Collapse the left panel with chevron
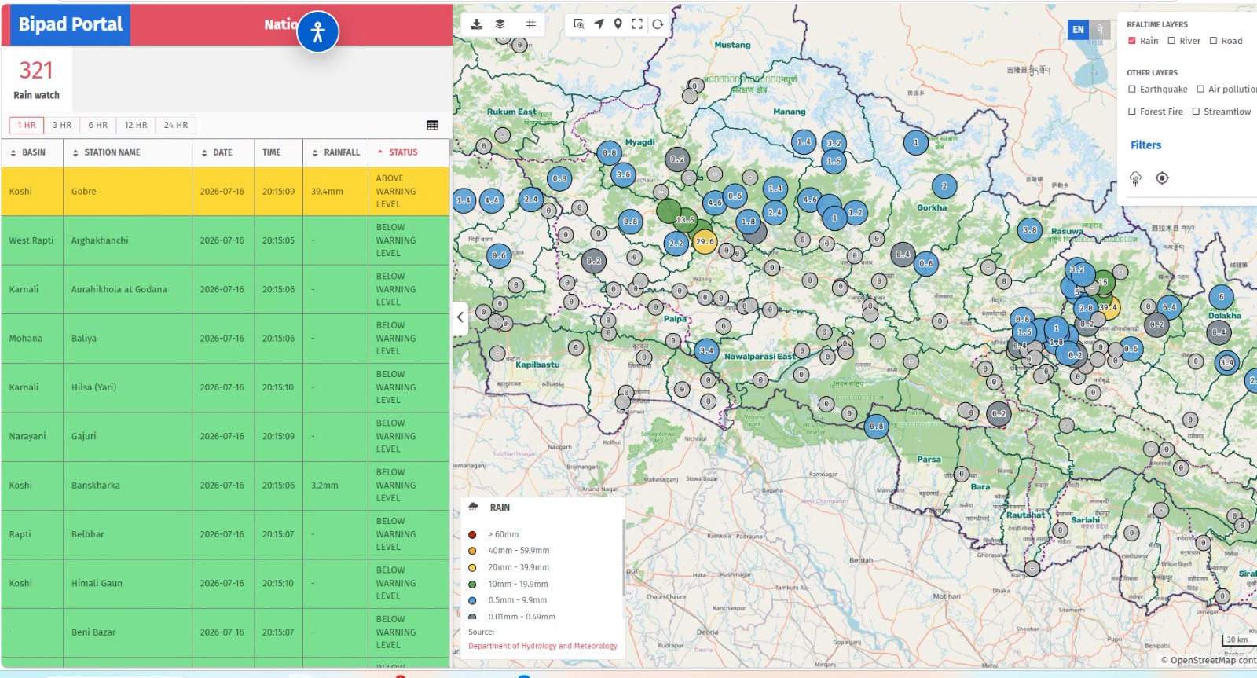The image size is (1257, 678). tap(460, 318)
